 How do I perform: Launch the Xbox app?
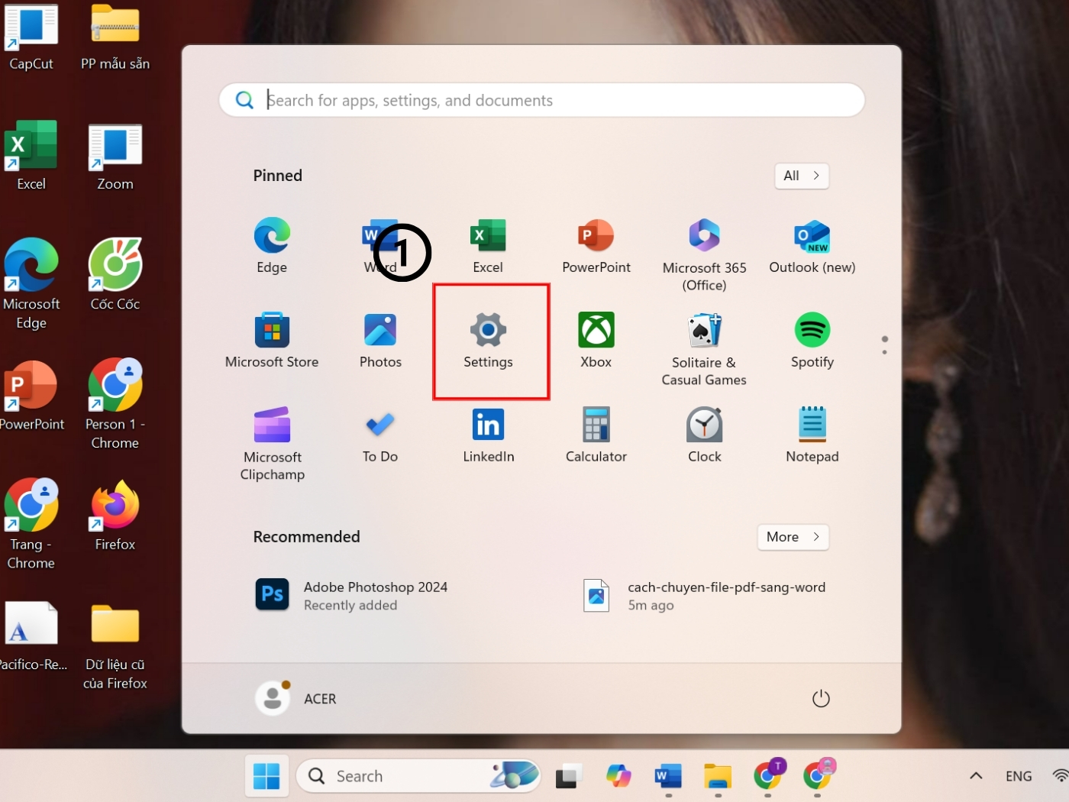(596, 341)
